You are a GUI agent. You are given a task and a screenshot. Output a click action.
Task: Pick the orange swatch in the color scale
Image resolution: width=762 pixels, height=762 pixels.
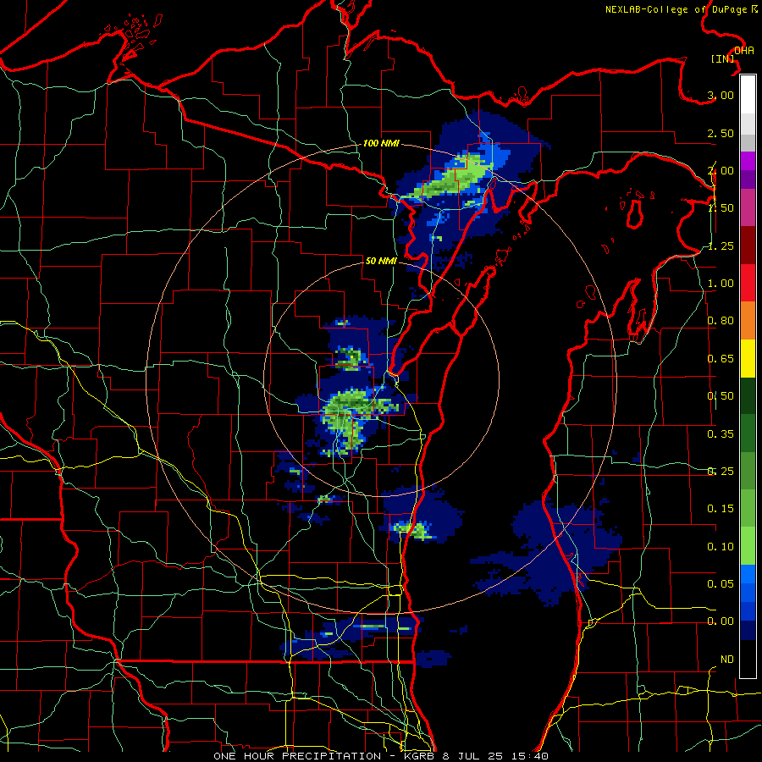tap(748, 321)
